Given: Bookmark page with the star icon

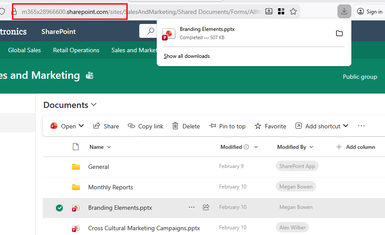Looking at the screenshot, I should click(293, 11).
